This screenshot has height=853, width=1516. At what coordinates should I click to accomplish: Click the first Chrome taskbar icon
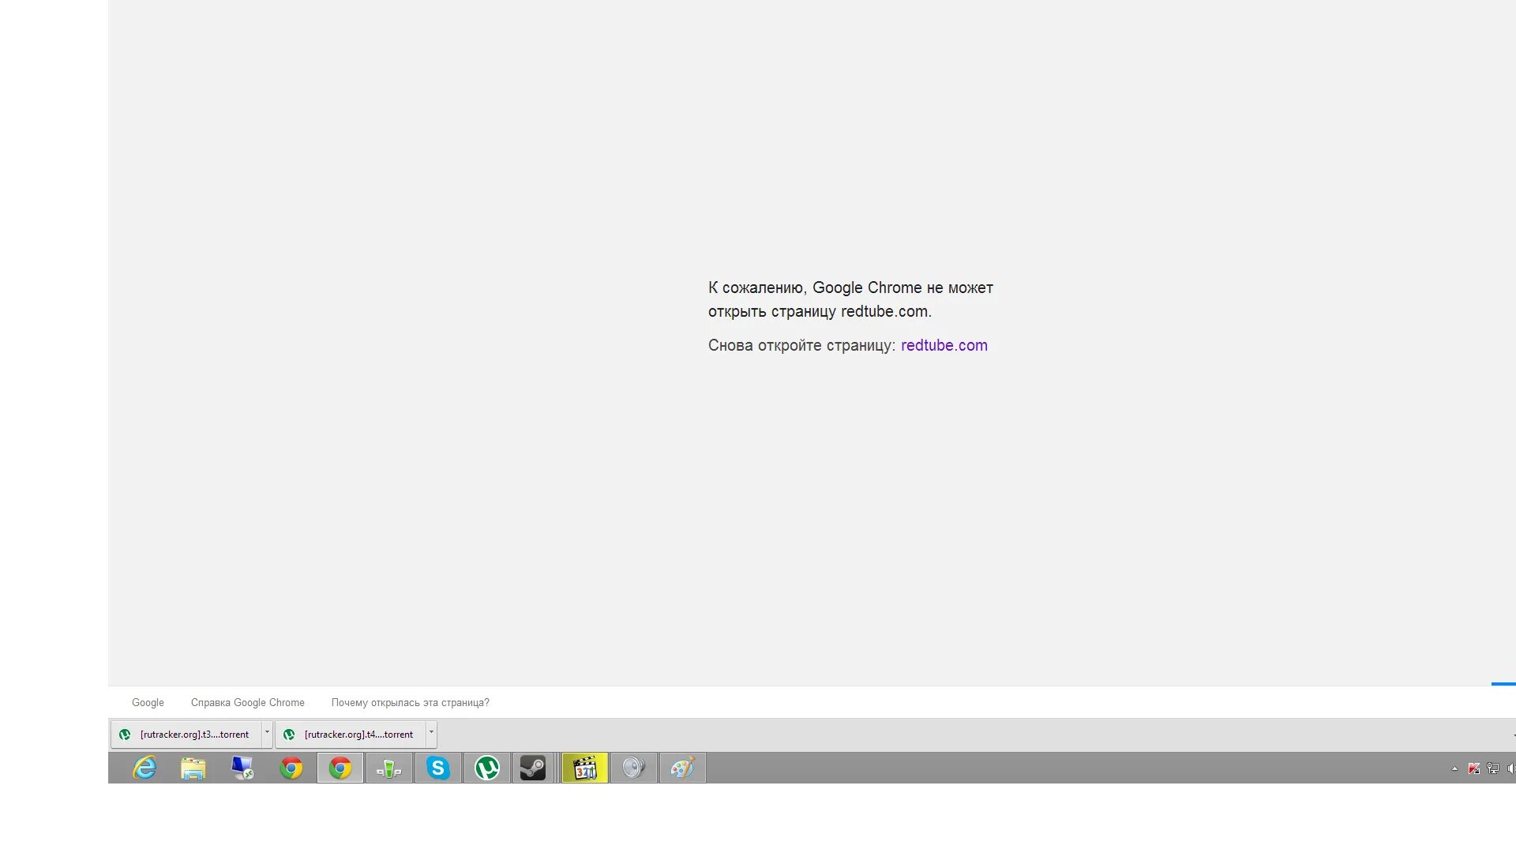click(291, 768)
